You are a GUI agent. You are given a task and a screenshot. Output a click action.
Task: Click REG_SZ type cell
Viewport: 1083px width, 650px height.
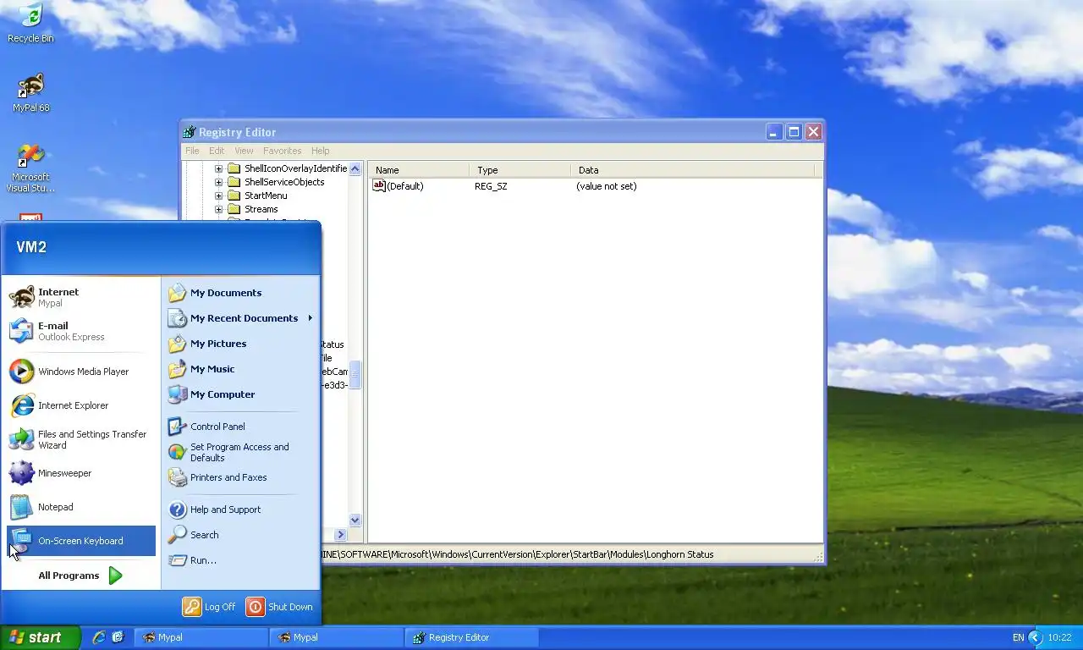[x=491, y=186]
